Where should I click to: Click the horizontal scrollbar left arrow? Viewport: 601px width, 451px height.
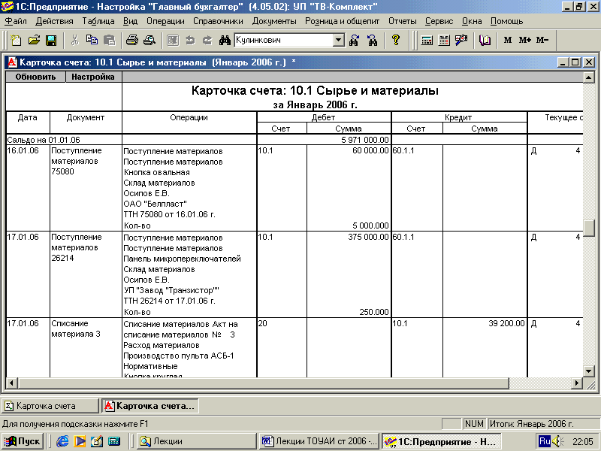[12, 383]
